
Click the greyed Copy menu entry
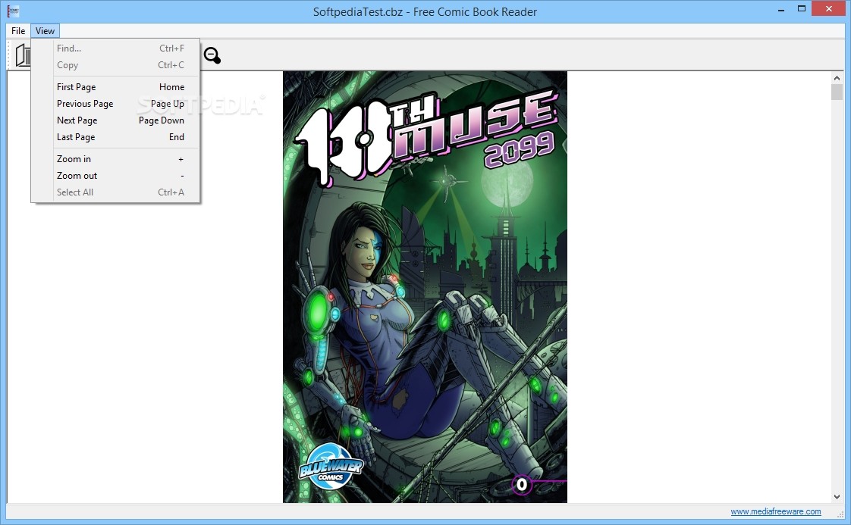pyautogui.click(x=115, y=65)
